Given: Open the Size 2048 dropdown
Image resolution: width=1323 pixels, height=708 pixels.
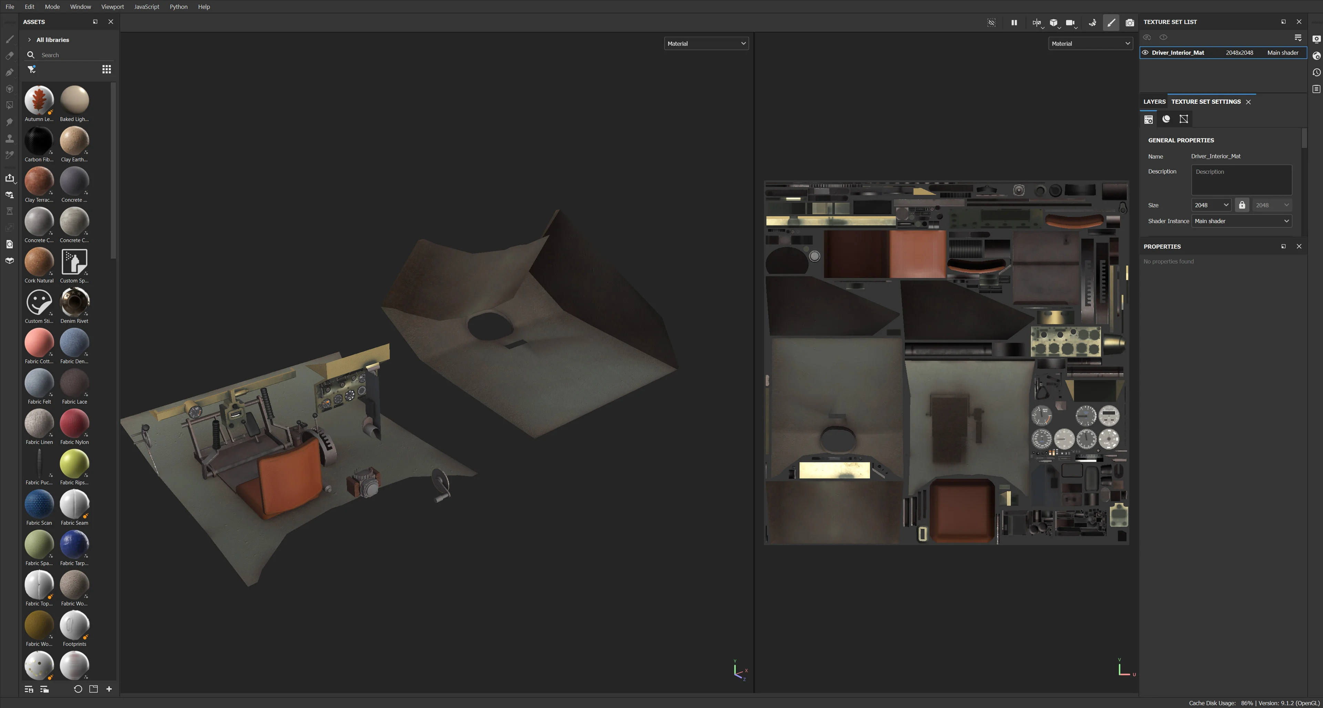Looking at the screenshot, I should [1211, 205].
